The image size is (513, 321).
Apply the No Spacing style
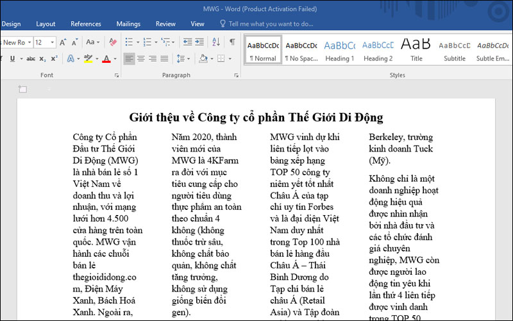tap(301, 50)
